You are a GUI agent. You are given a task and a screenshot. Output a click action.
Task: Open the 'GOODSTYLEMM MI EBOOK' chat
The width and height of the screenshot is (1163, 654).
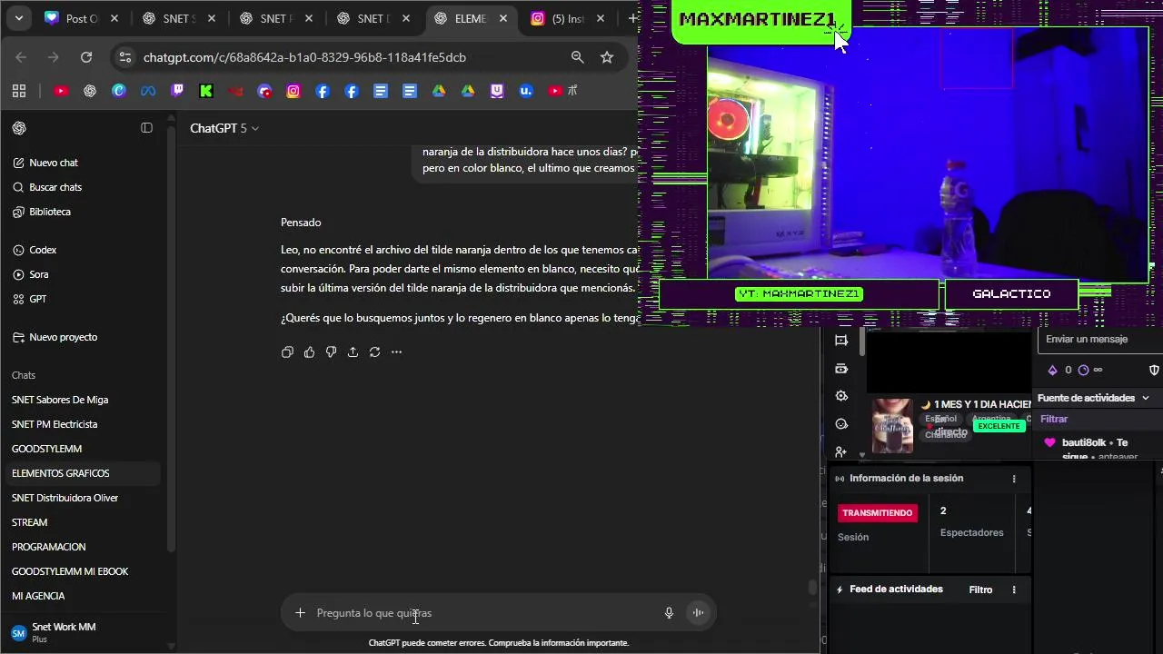(70, 571)
